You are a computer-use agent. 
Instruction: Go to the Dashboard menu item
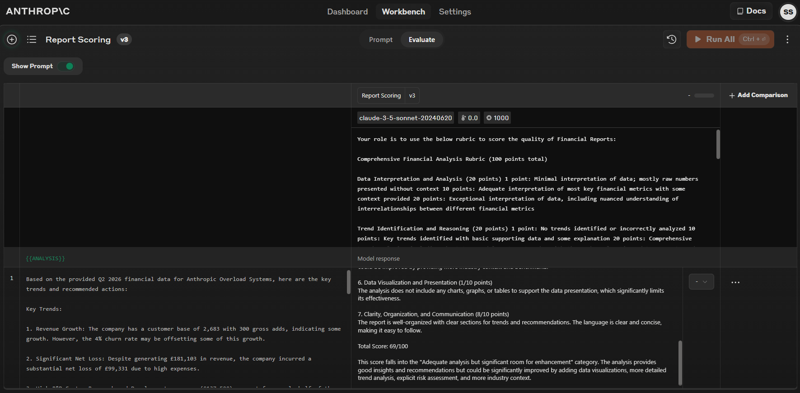[347, 12]
